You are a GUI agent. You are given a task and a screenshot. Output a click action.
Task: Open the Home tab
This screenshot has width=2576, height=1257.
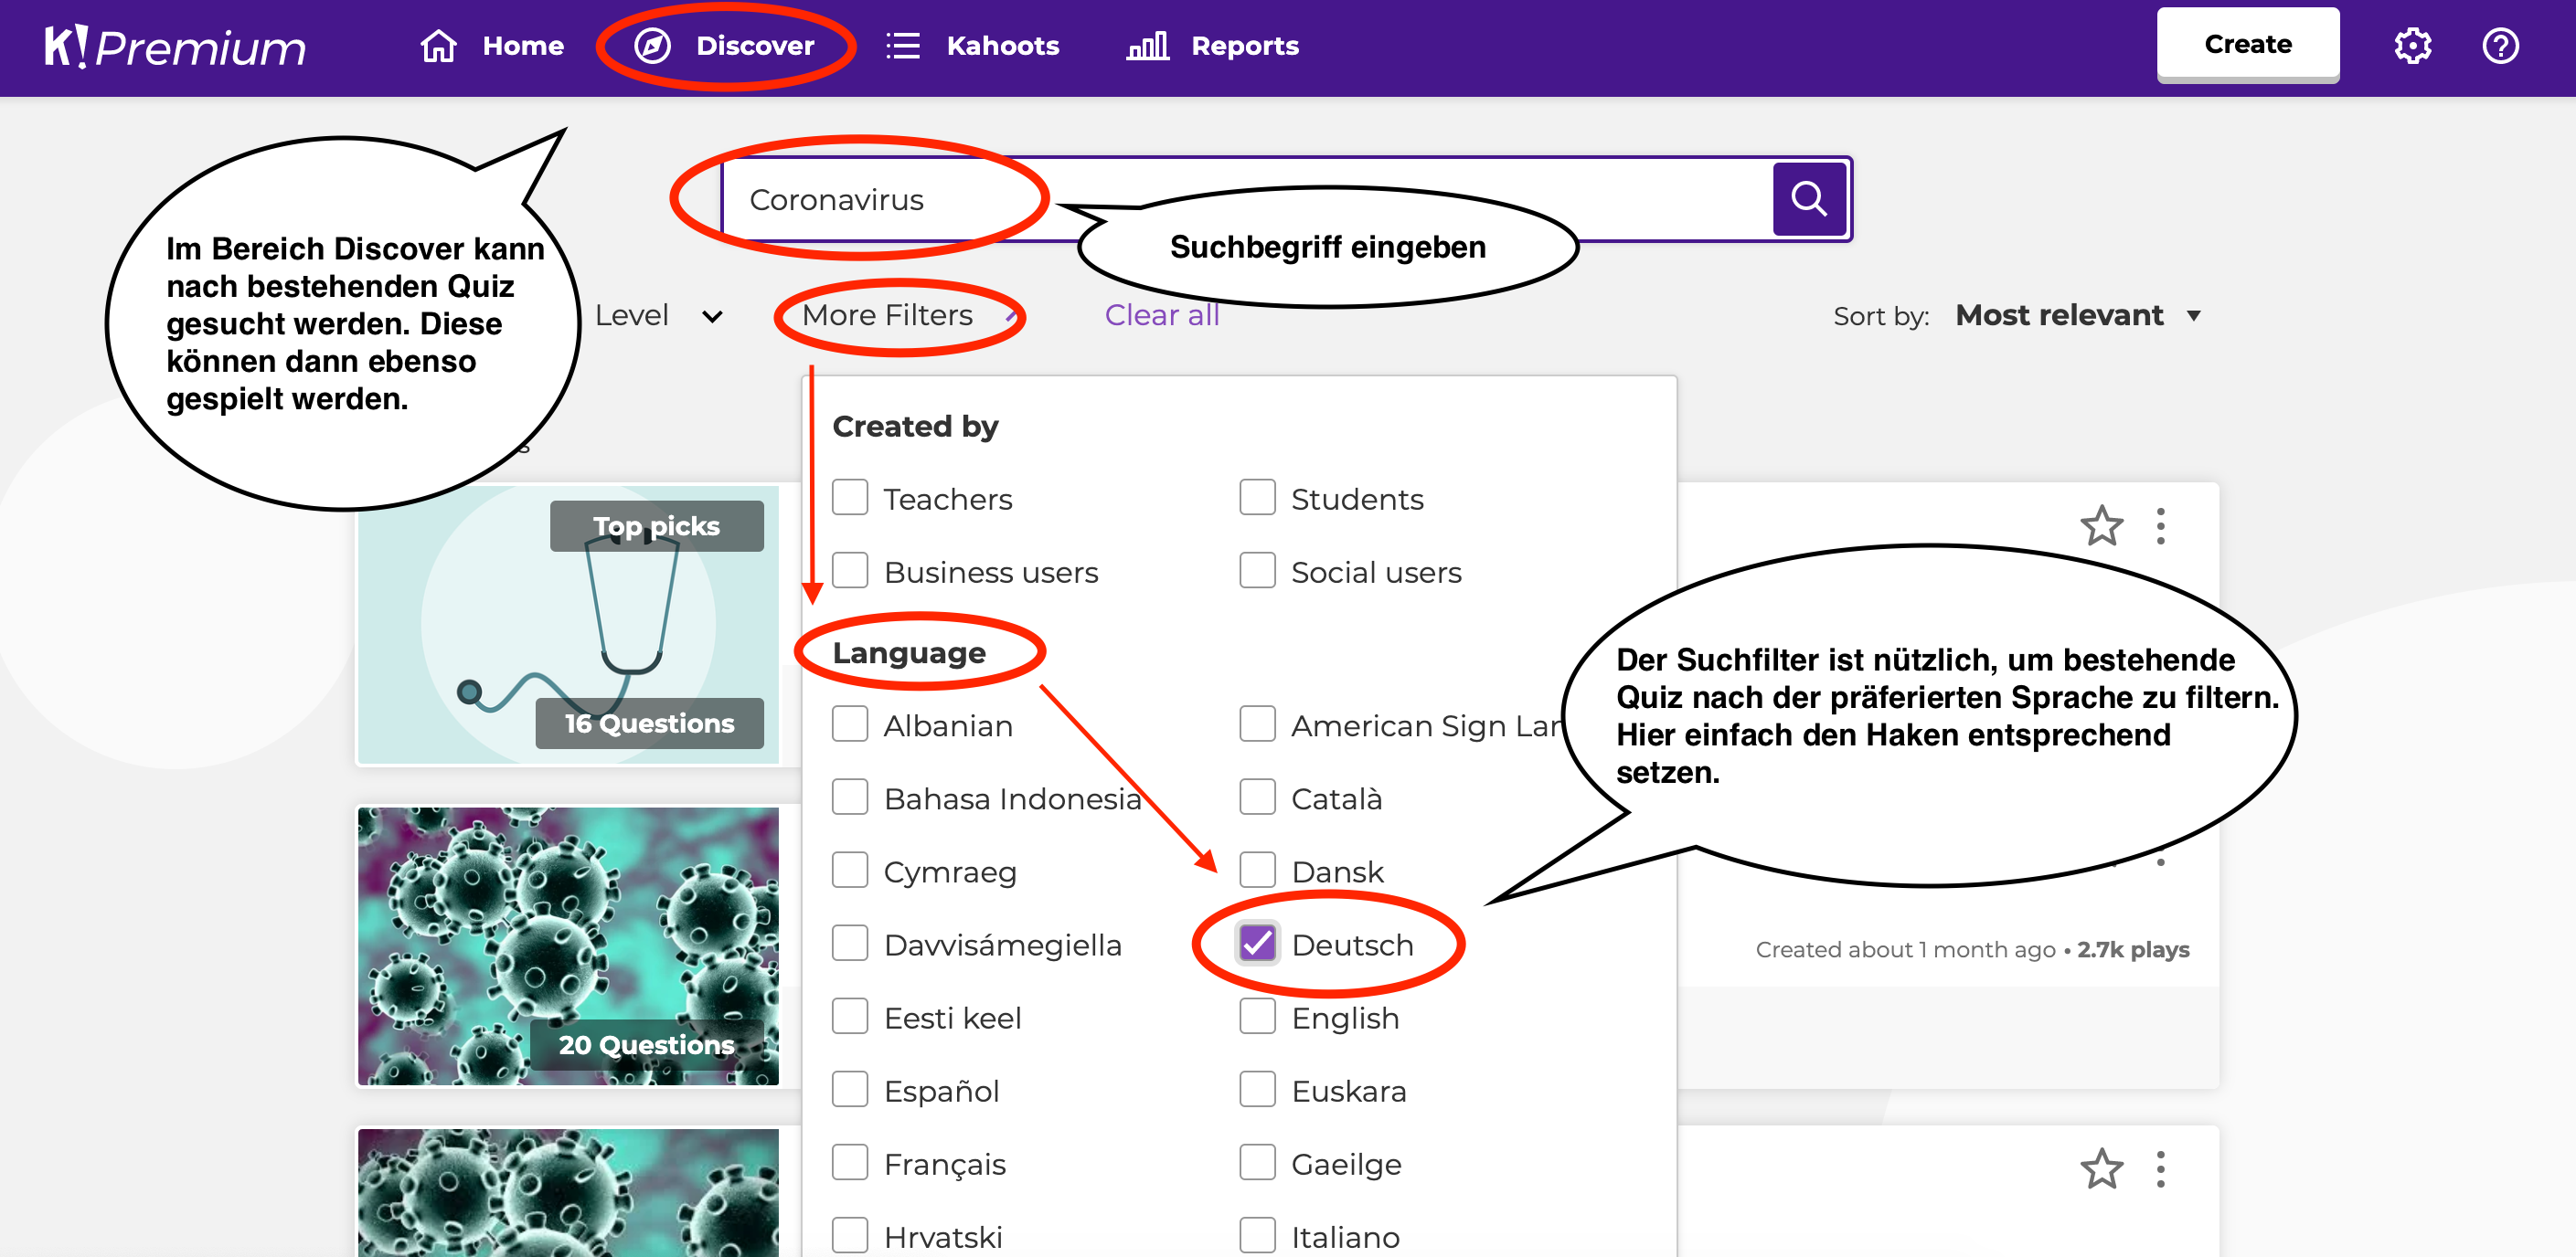(x=492, y=46)
